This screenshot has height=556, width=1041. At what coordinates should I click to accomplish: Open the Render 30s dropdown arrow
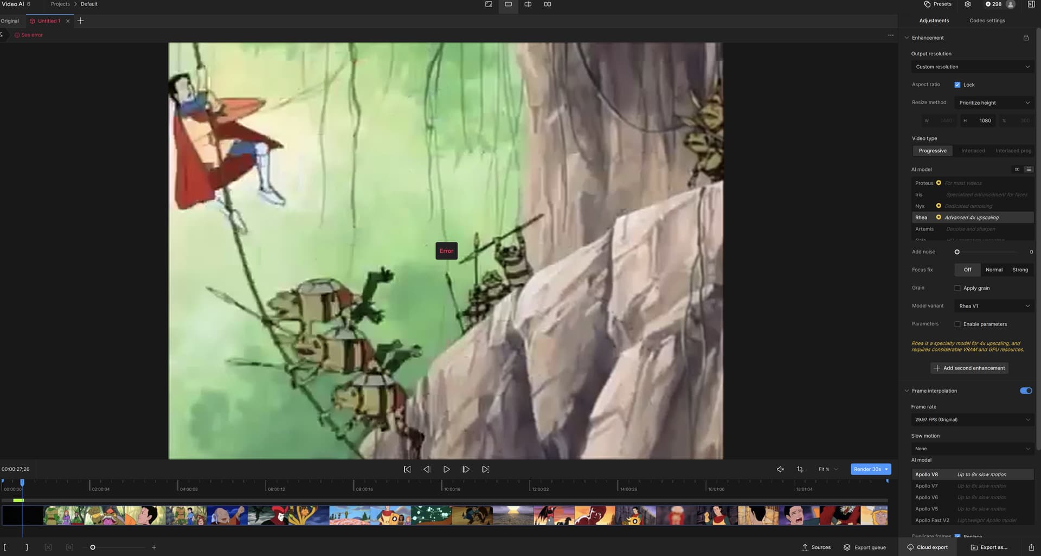[886, 470]
